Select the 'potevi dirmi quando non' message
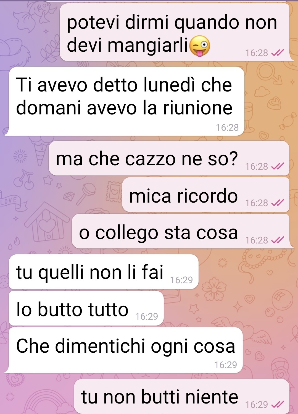Screen dimensions: 298x414 (175, 32)
